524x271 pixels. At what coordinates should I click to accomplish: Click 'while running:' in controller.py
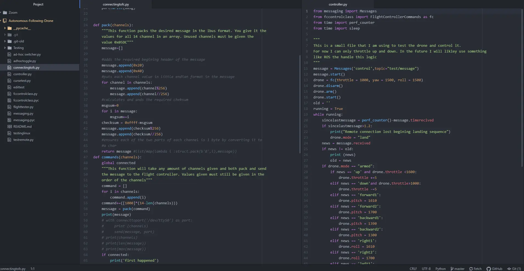(x=328, y=114)
